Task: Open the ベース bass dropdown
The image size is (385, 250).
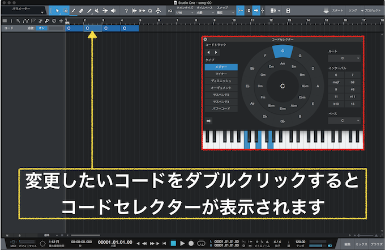Action: click(x=344, y=121)
